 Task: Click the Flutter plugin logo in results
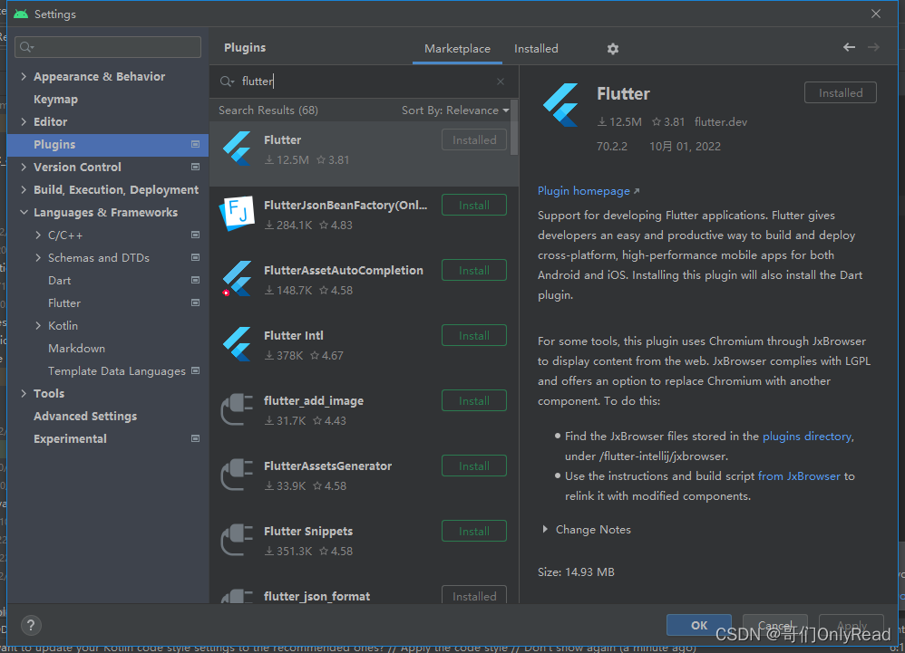pyautogui.click(x=238, y=149)
